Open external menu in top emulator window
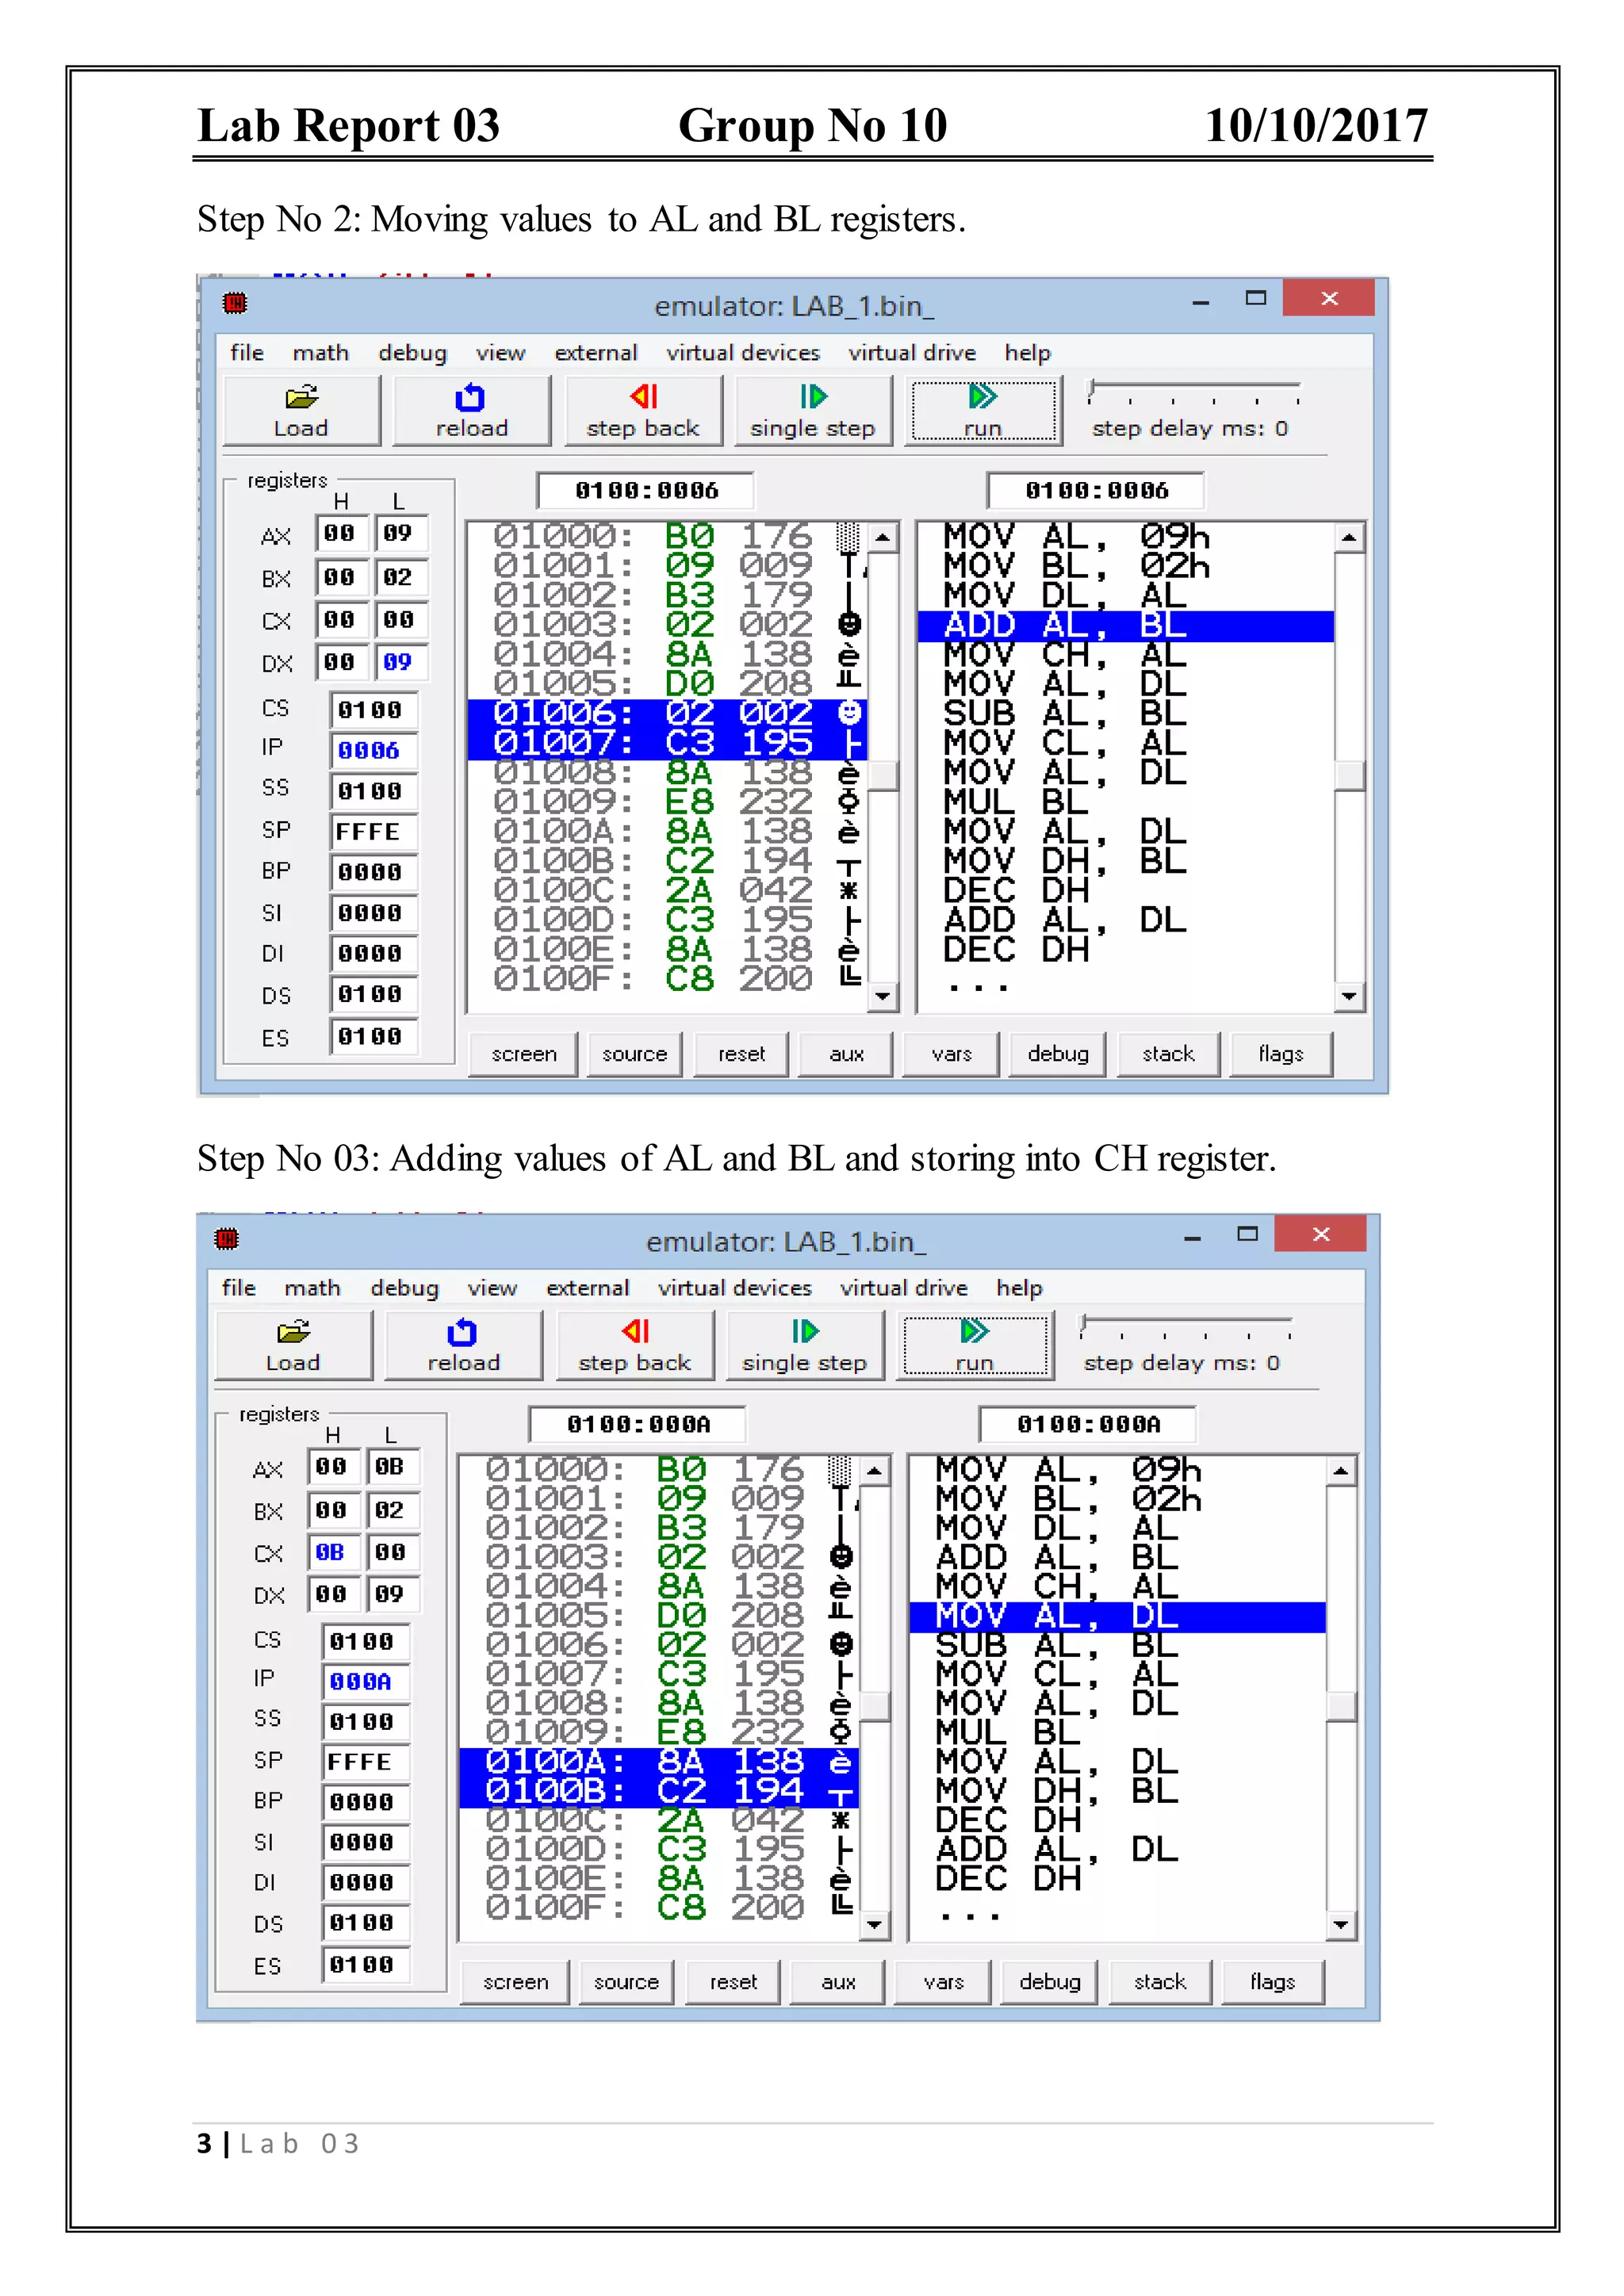 pyautogui.click(x=596, y=353)
